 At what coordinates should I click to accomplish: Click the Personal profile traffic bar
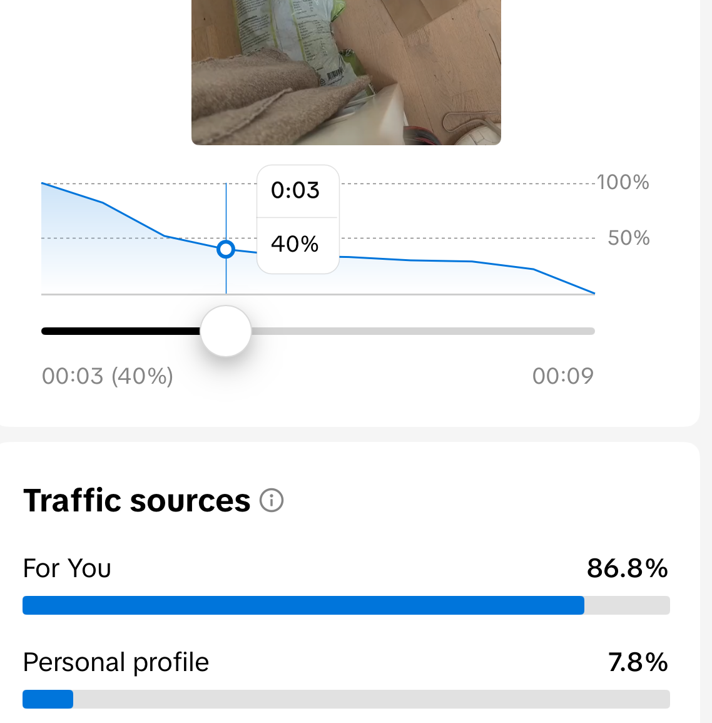pos(346,699)
